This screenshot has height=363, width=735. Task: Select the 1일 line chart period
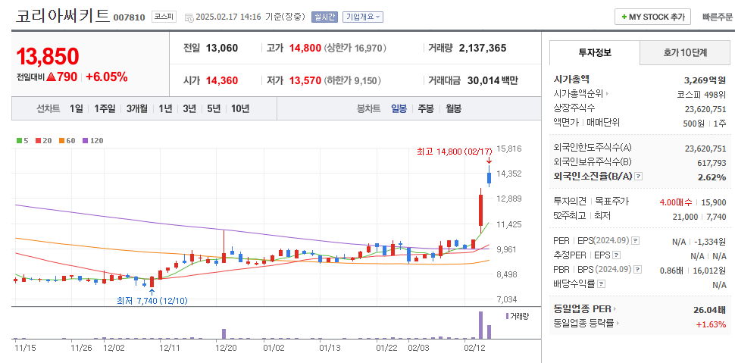pyautogui.click(x=76, y=109)
